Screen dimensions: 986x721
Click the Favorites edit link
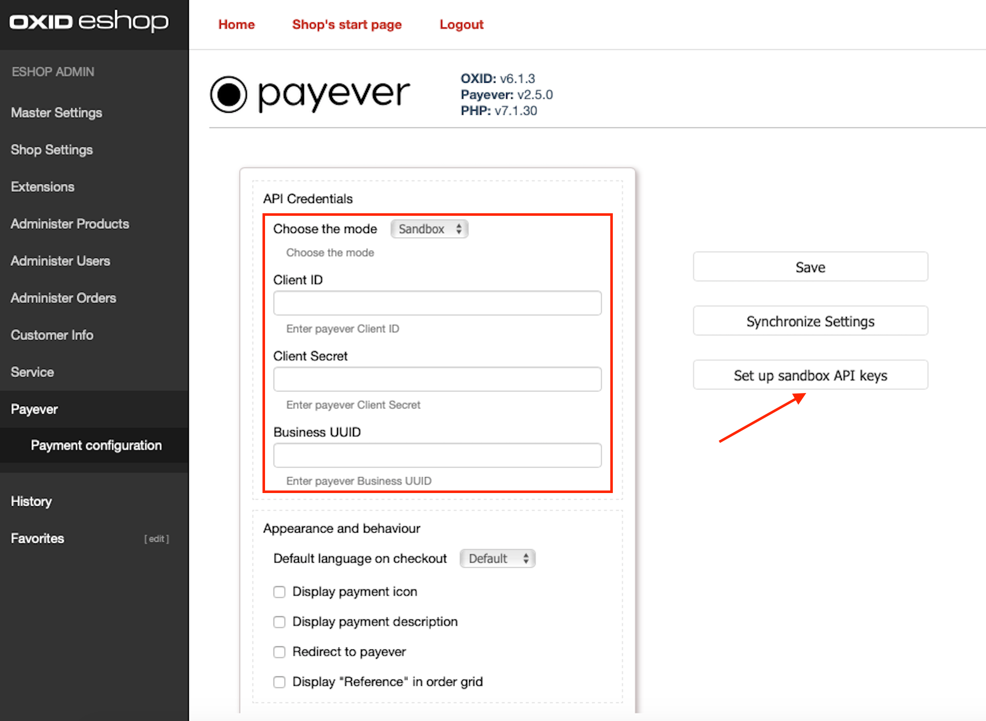point(156,539)
